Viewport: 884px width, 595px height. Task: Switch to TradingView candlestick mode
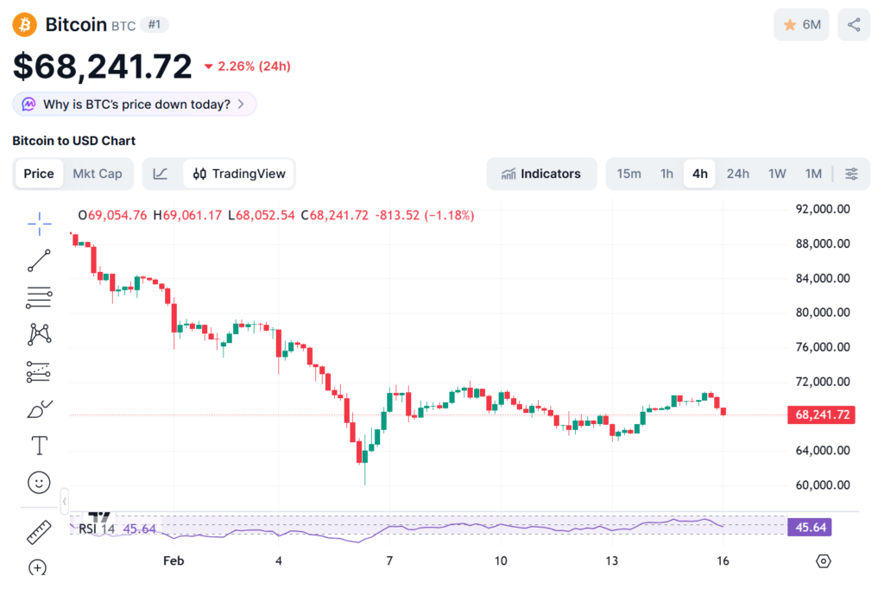[x=239, y=174]
